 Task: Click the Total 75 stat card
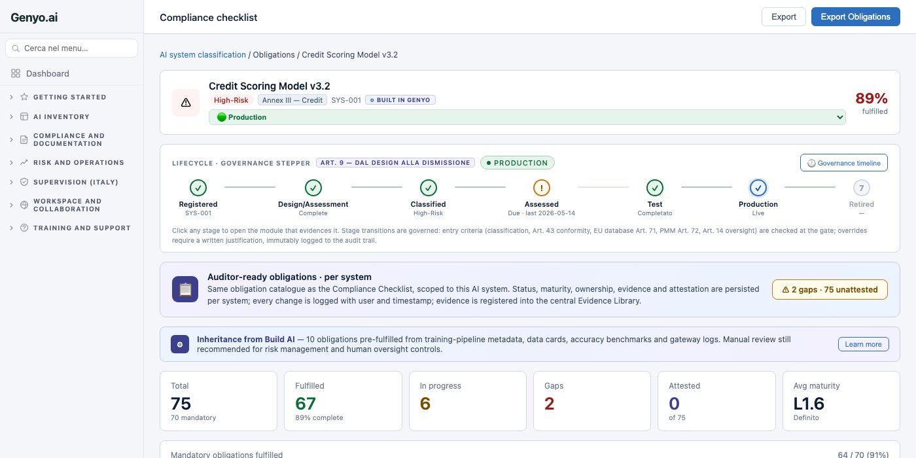219,401
